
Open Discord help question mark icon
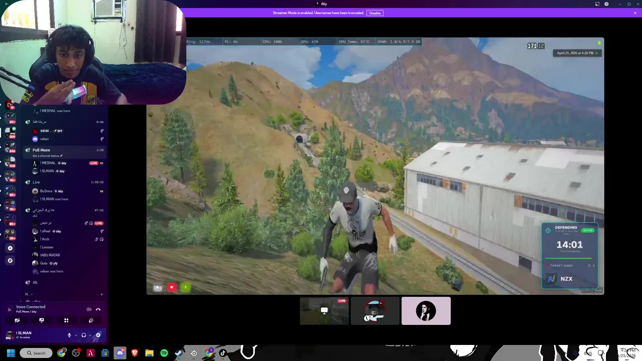pos(606,4)
